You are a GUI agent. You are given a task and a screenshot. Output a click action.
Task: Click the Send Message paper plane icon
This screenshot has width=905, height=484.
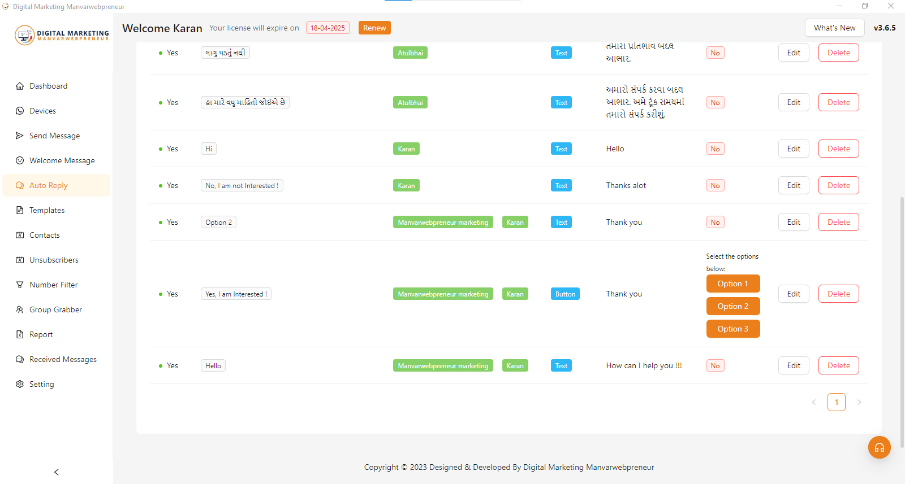[20, 136]
